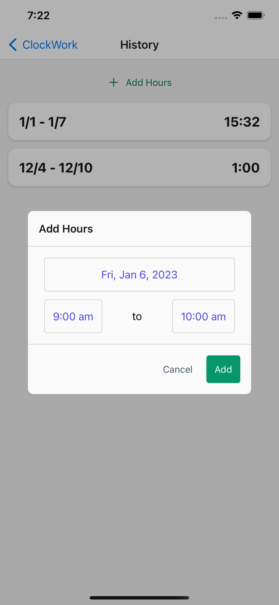This screenshot has width=279, height=605.
Task: Click the Wi-Fi icon in status bar
Action: 237,15
